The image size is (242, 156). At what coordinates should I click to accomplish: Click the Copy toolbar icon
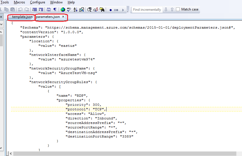[x=6, y=10]
